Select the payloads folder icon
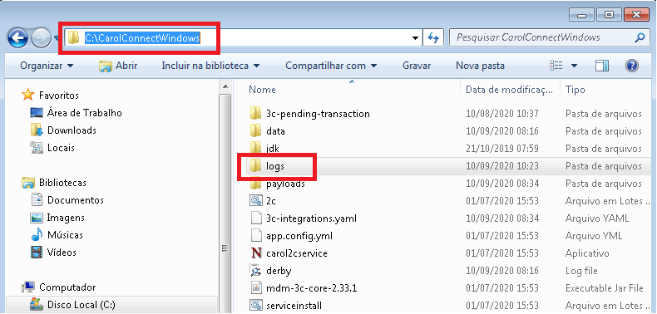Viewport: 657px width, 314px height. click(x=255, y=184)
